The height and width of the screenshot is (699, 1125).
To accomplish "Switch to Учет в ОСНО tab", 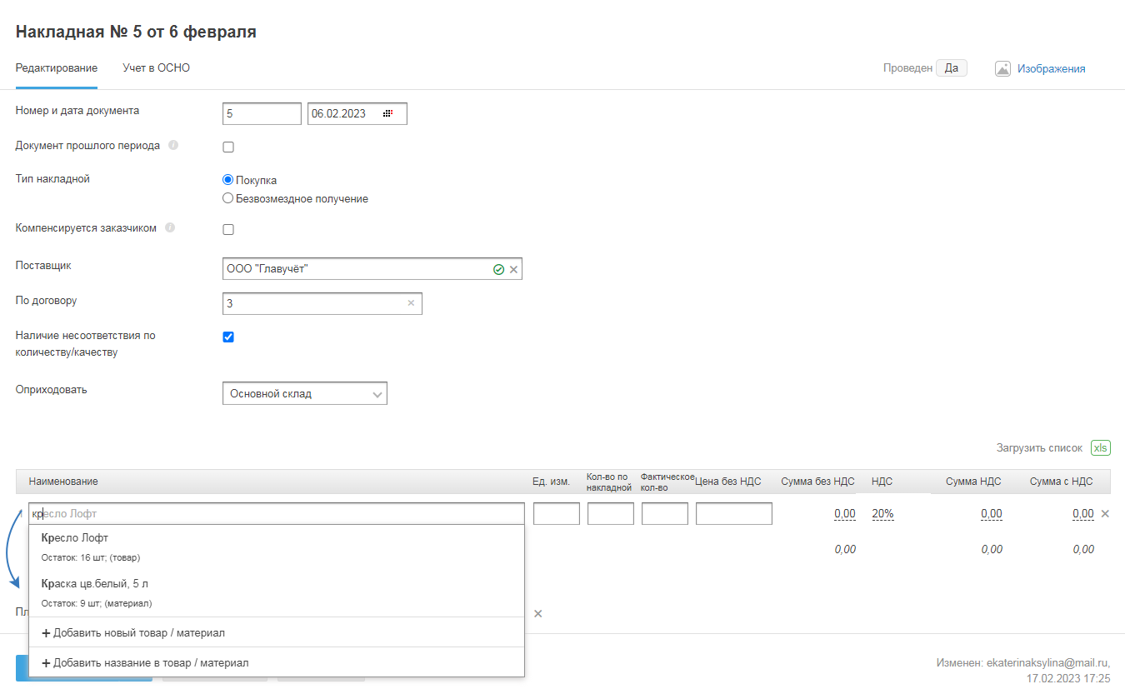I will click(156, 68).
